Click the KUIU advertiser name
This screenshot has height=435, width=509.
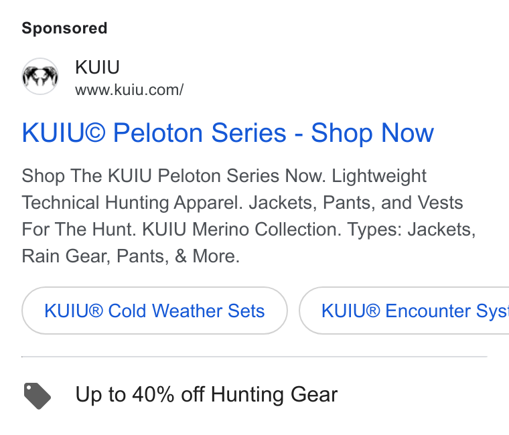coord(97,67)
